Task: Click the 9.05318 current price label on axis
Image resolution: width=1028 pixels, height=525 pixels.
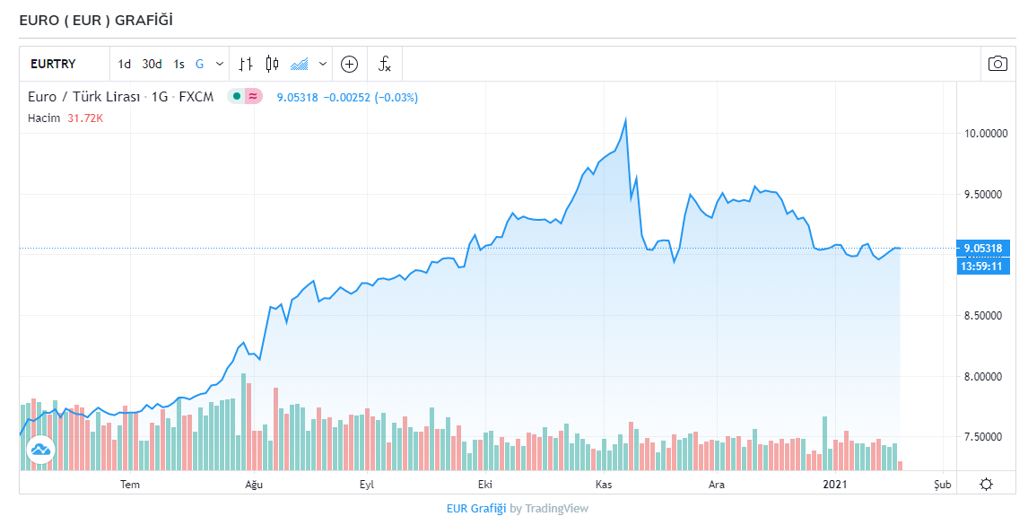Action: [x=984, y=249]
